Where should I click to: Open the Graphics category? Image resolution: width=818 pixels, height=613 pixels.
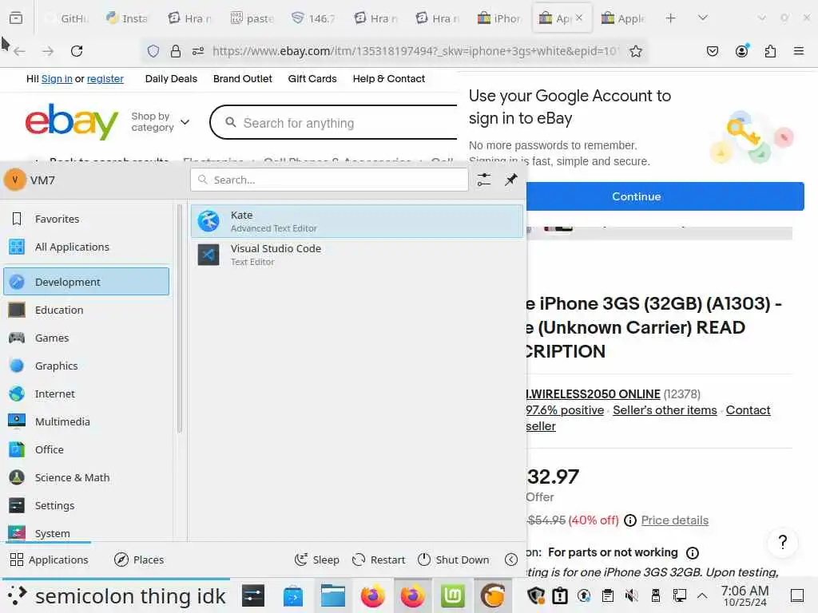(86, 366)
